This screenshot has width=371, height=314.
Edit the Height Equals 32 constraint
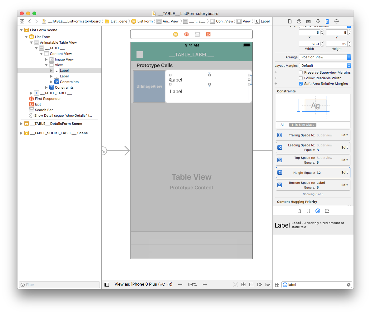point(344,173)
